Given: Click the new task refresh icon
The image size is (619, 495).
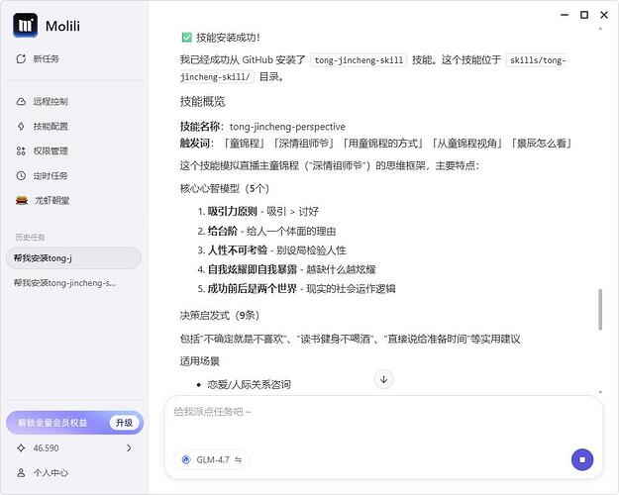Looking at the screenshot, I should [21, 58].
